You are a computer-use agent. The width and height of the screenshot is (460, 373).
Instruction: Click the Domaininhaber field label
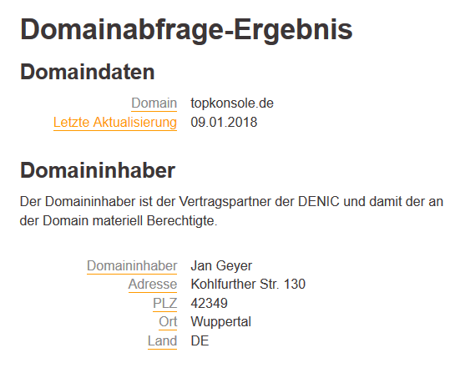tap(132, 265)
